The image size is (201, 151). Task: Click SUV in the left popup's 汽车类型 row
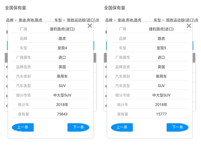point(62,86)
